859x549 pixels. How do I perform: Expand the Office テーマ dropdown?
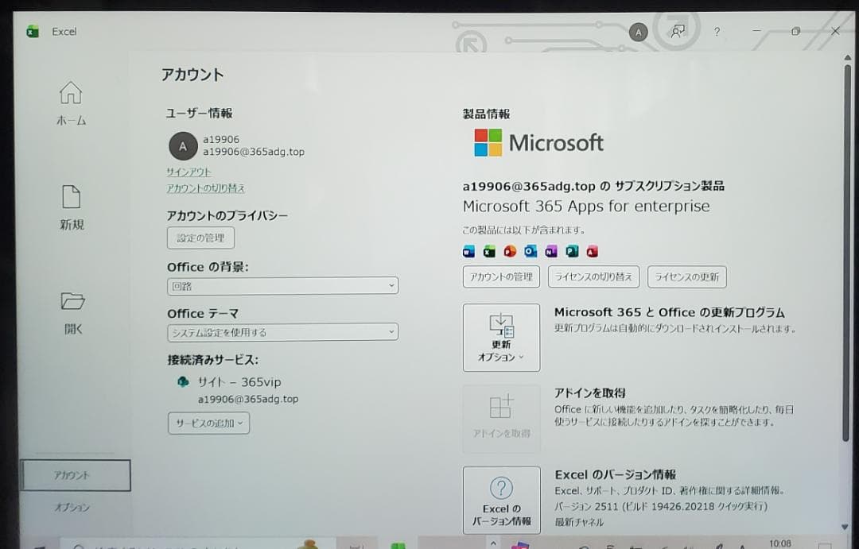click(x=282, y=331)
